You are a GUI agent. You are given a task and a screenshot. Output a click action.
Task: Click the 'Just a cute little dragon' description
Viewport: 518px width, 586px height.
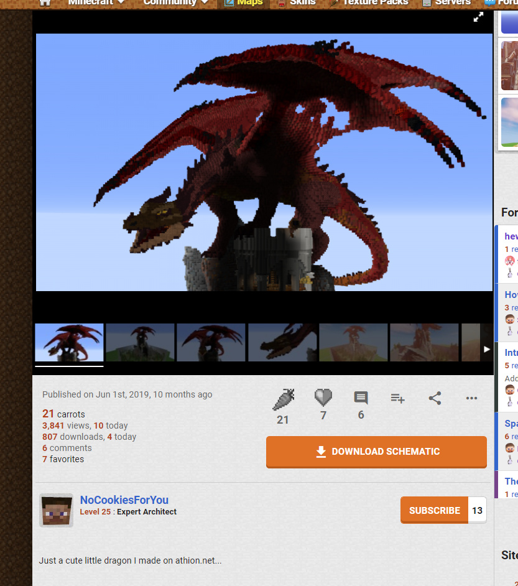131,560
